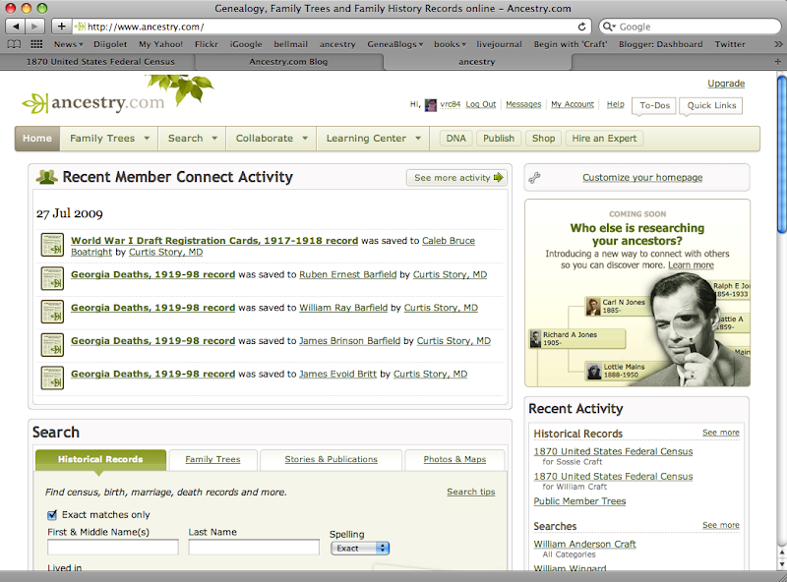Click Richard A Jones photo in tree promo

(535, 338)
